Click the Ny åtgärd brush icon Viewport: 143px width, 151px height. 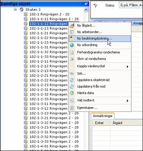72,26
